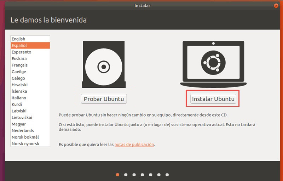The image size is (283, 181).
Task: Pick Latviski from the list
Action: coord(30,111)
